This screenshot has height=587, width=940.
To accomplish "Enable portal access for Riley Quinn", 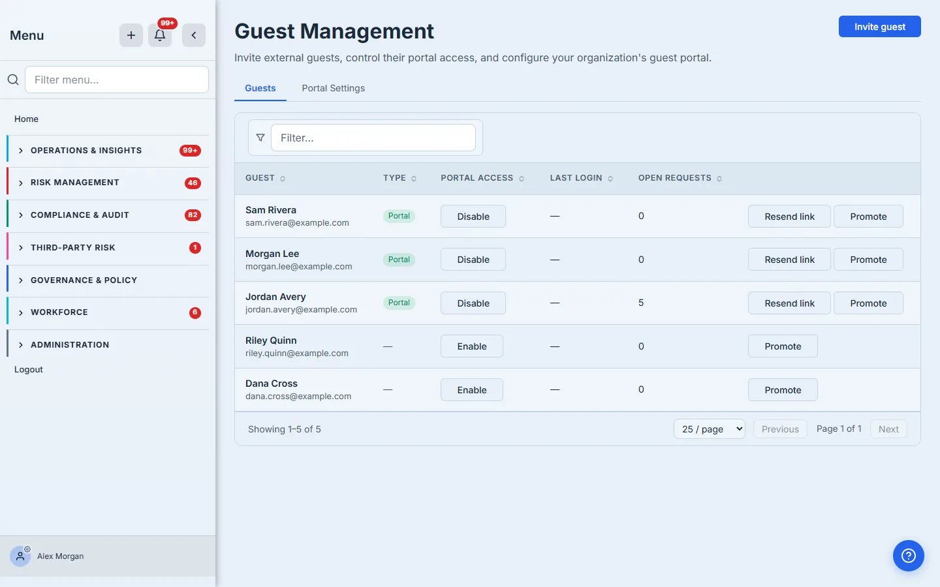I will 472,346.
